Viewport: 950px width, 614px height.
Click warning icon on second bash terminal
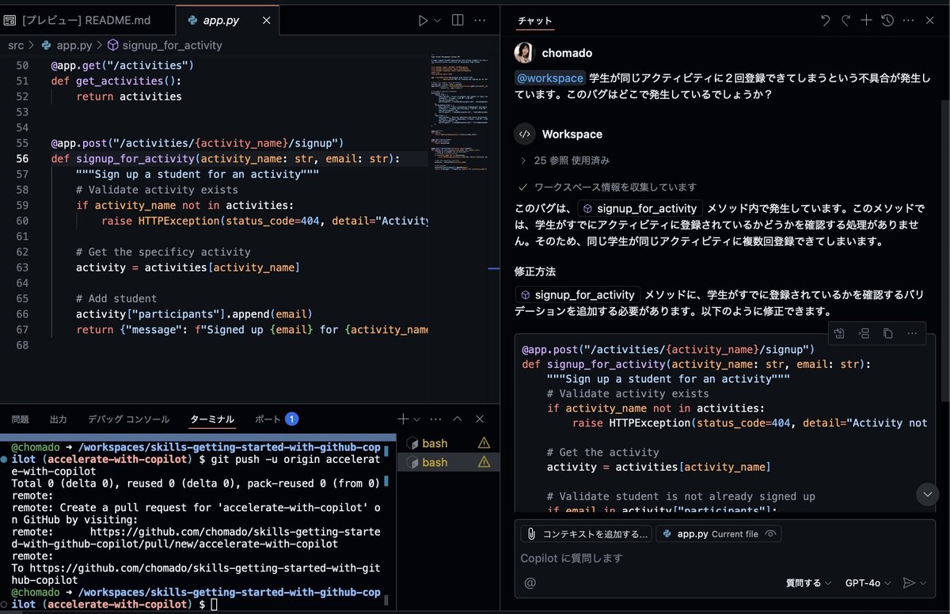point(484,462)
